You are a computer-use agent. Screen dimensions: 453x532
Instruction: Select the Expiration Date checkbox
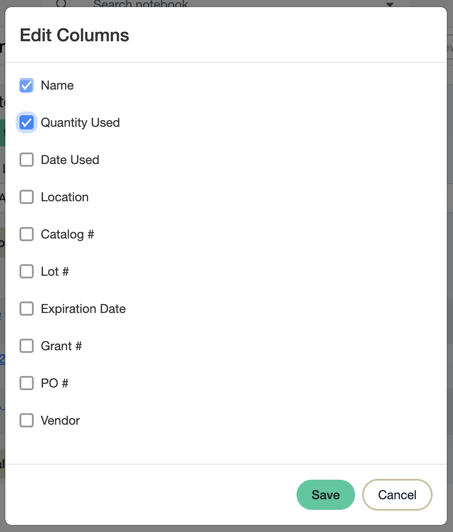pyautogui.click(x=27, y=309)
